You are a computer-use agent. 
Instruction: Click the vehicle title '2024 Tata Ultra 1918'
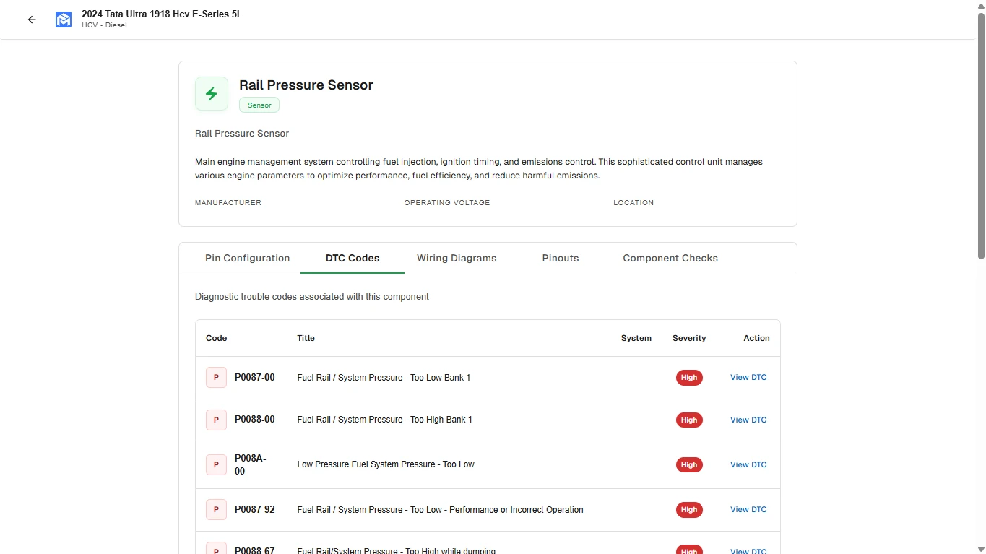(x=162, y=14)
